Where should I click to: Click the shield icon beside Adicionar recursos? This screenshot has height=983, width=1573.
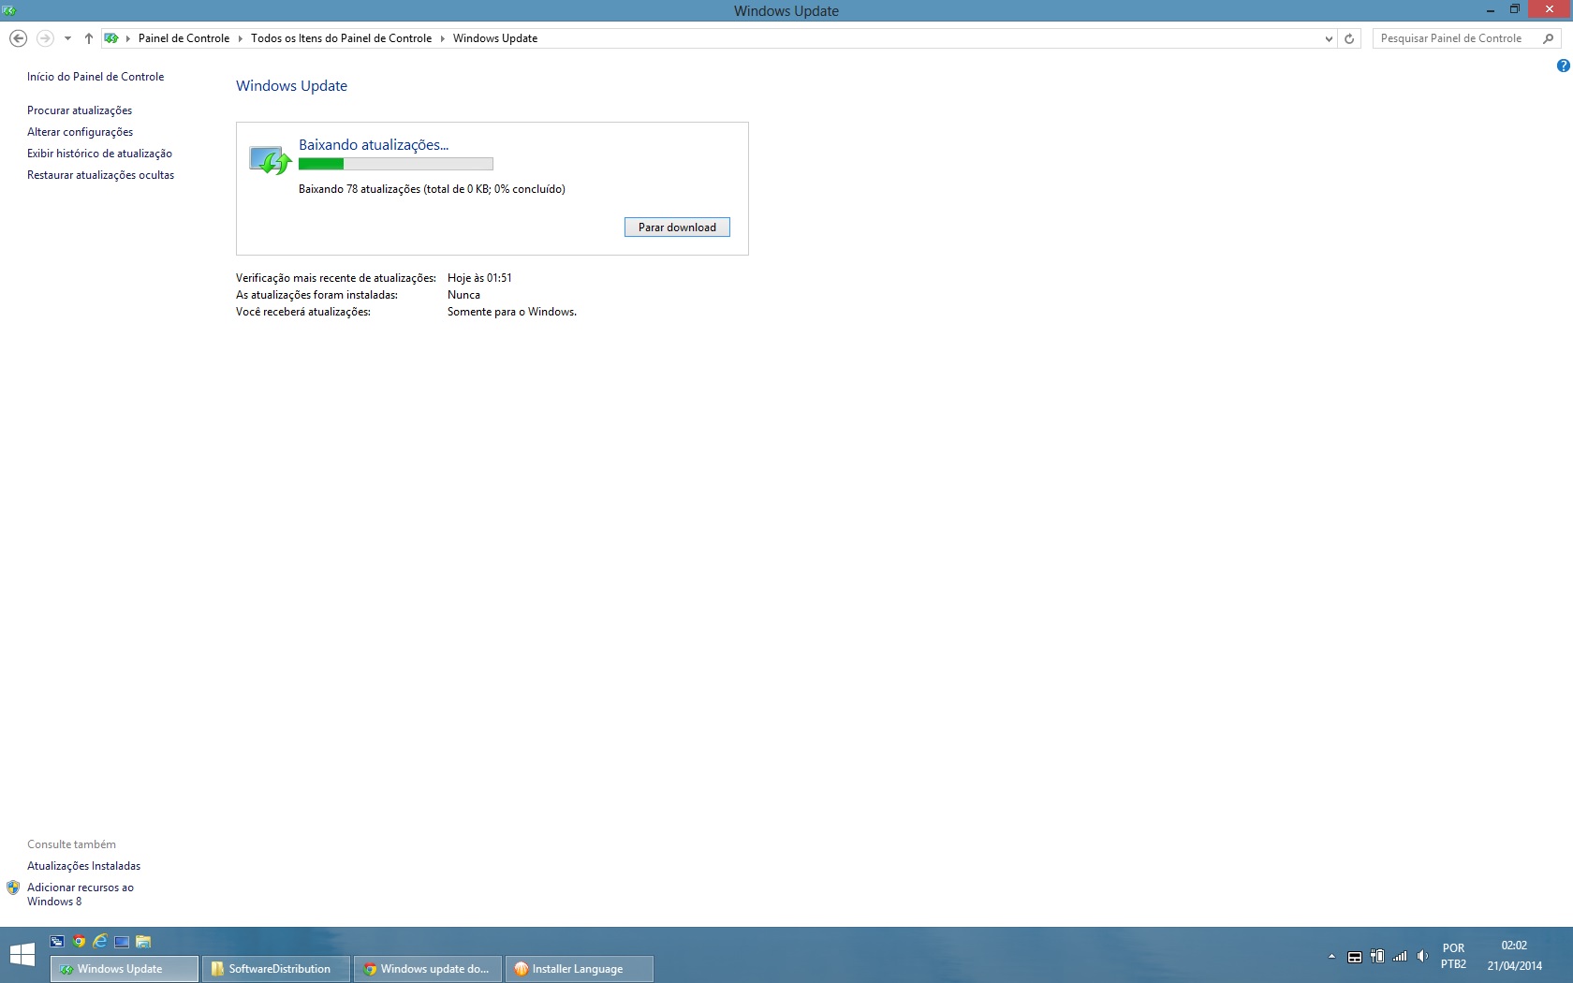pyautogui.click(x=13, y=888)
